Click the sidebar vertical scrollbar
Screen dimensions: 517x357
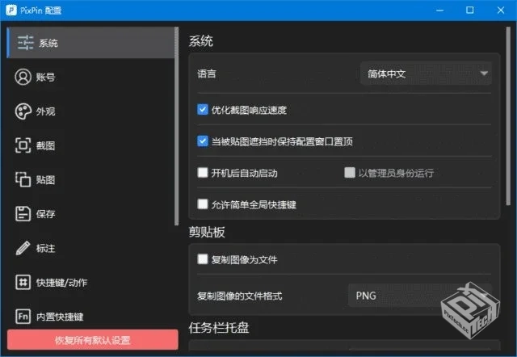176,126
